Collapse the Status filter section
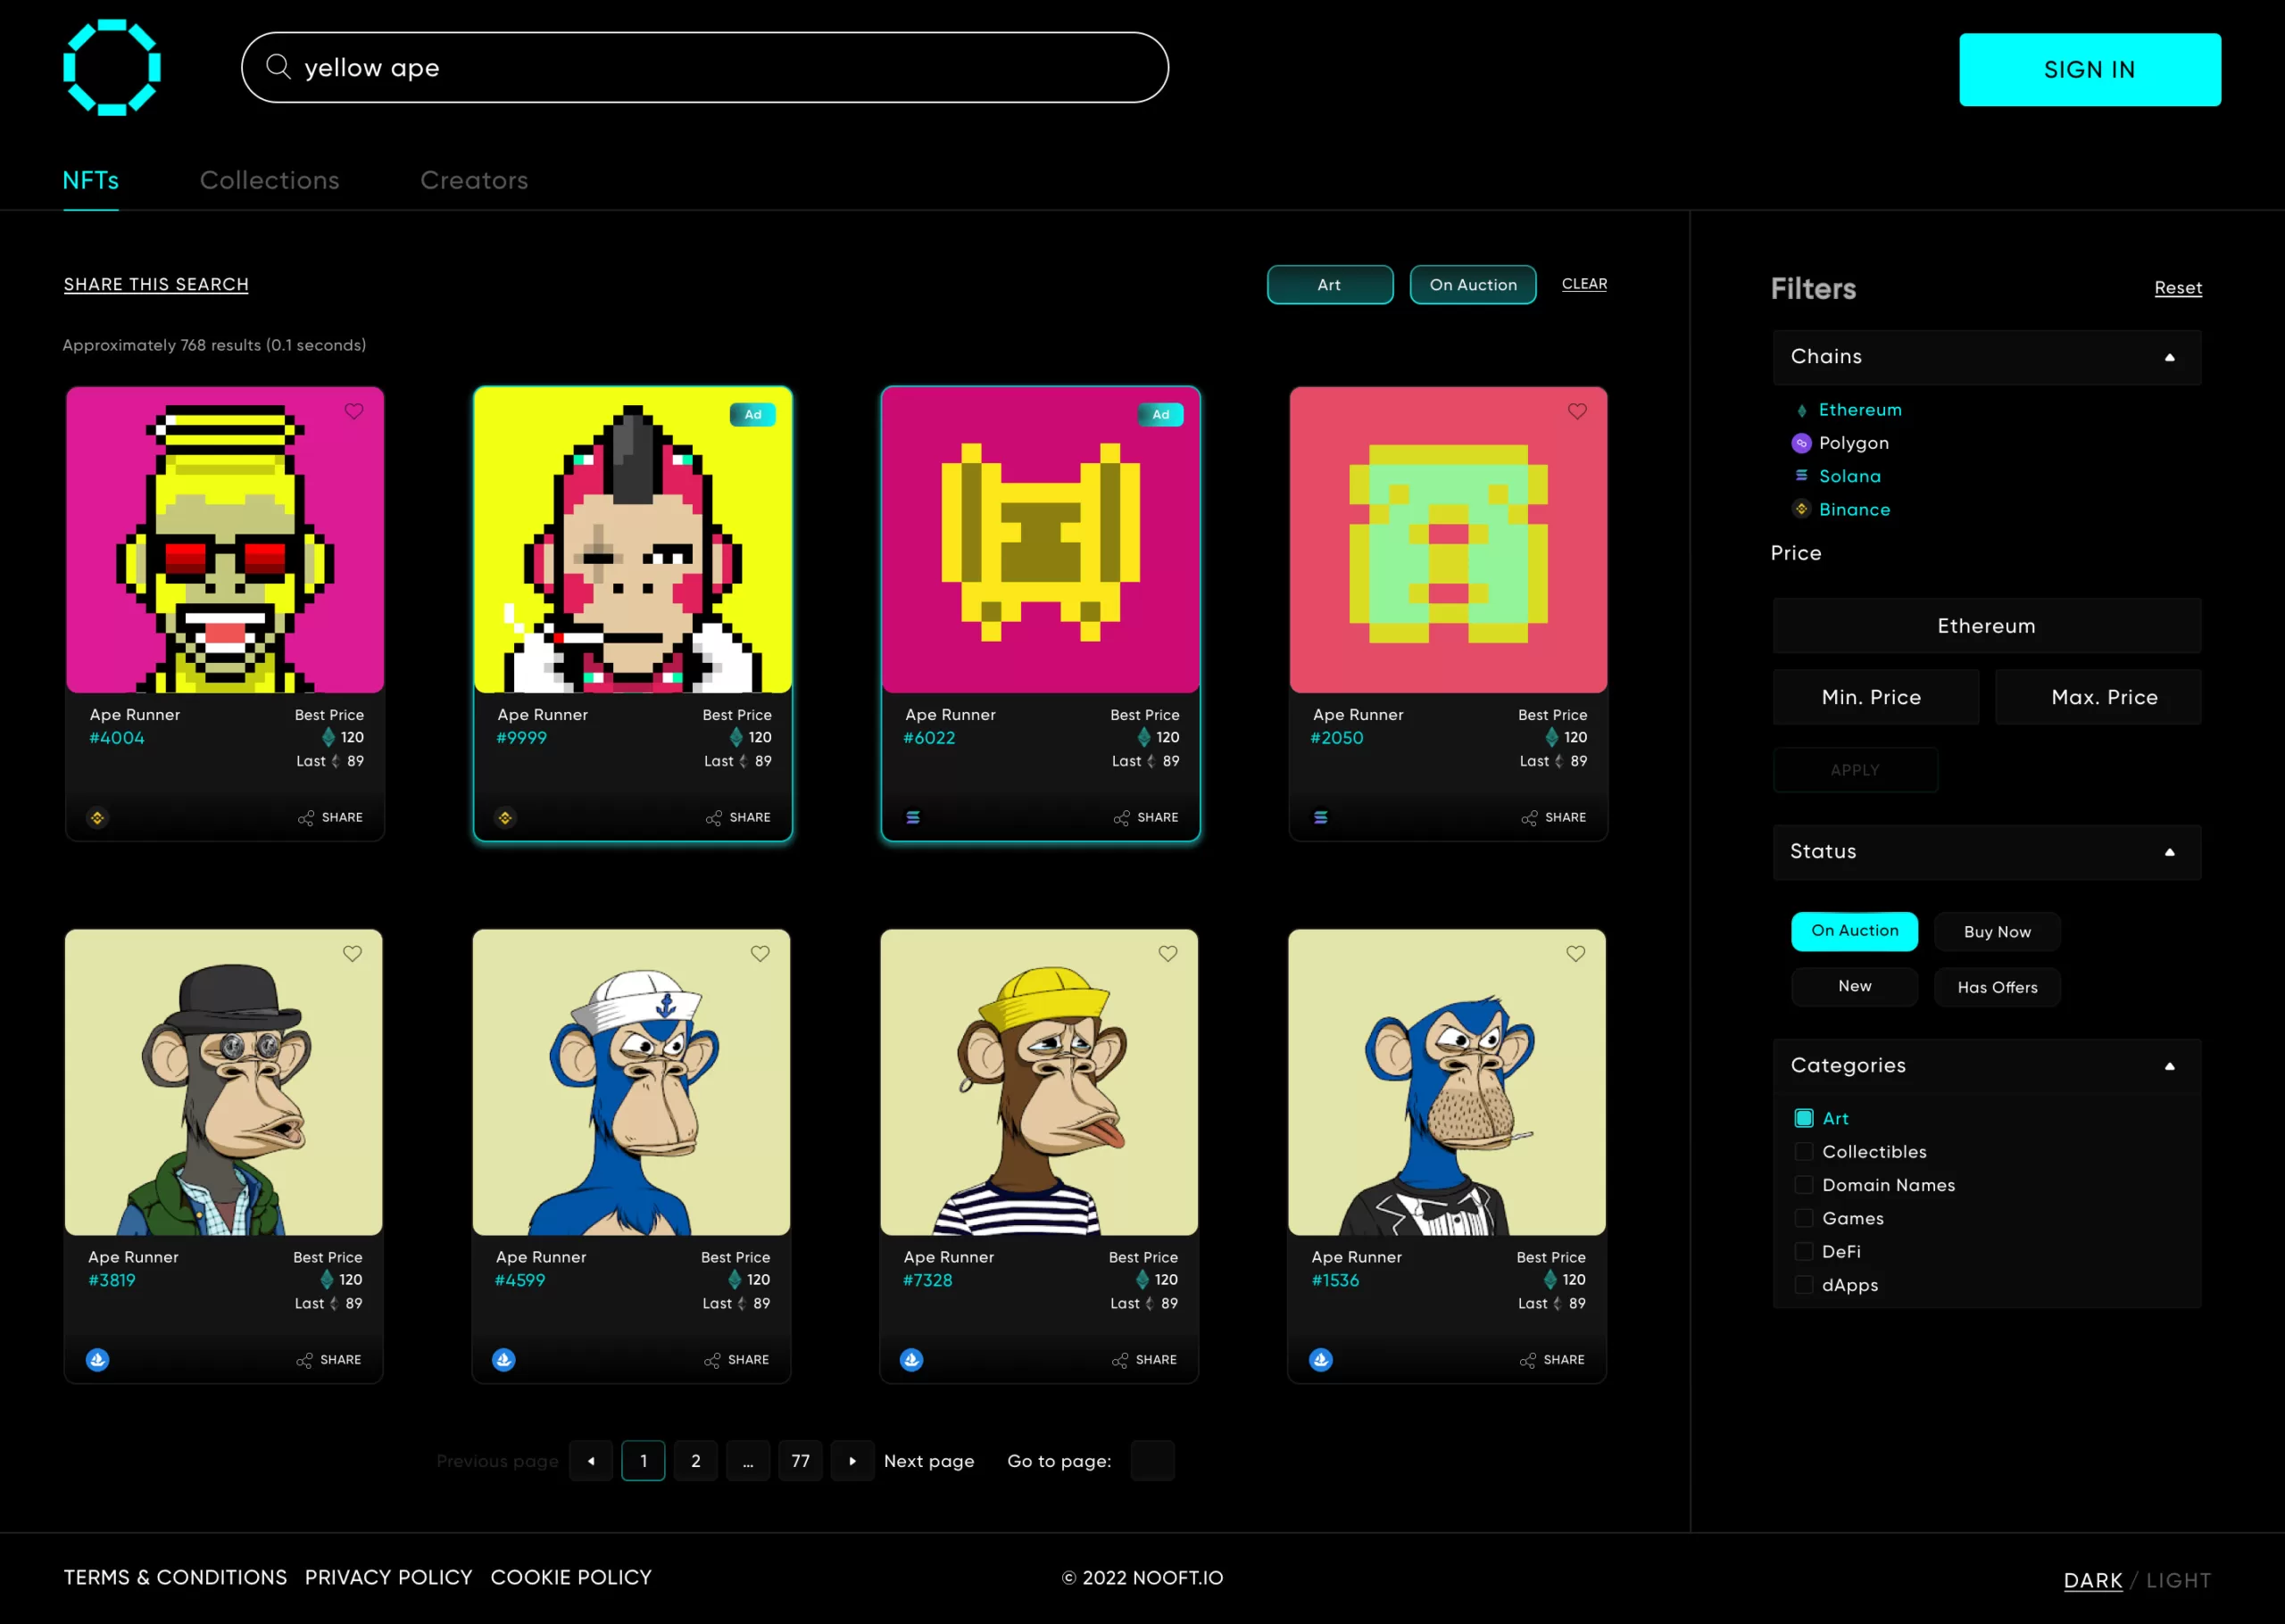The height and width of the screenshot is (1624, 2285). [2169, 853]
